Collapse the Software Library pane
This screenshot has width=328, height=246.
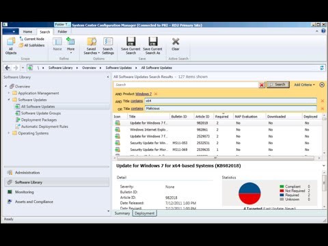(108, 77)
